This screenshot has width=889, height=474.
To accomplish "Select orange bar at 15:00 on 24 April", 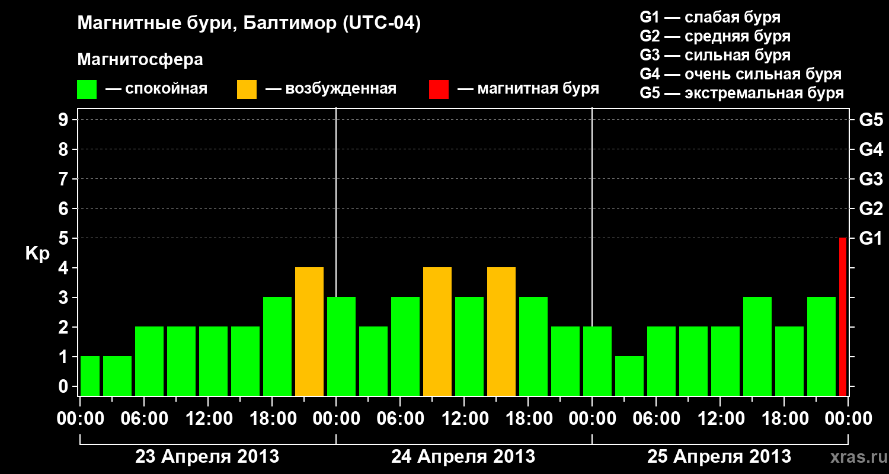I will point(501,331).
